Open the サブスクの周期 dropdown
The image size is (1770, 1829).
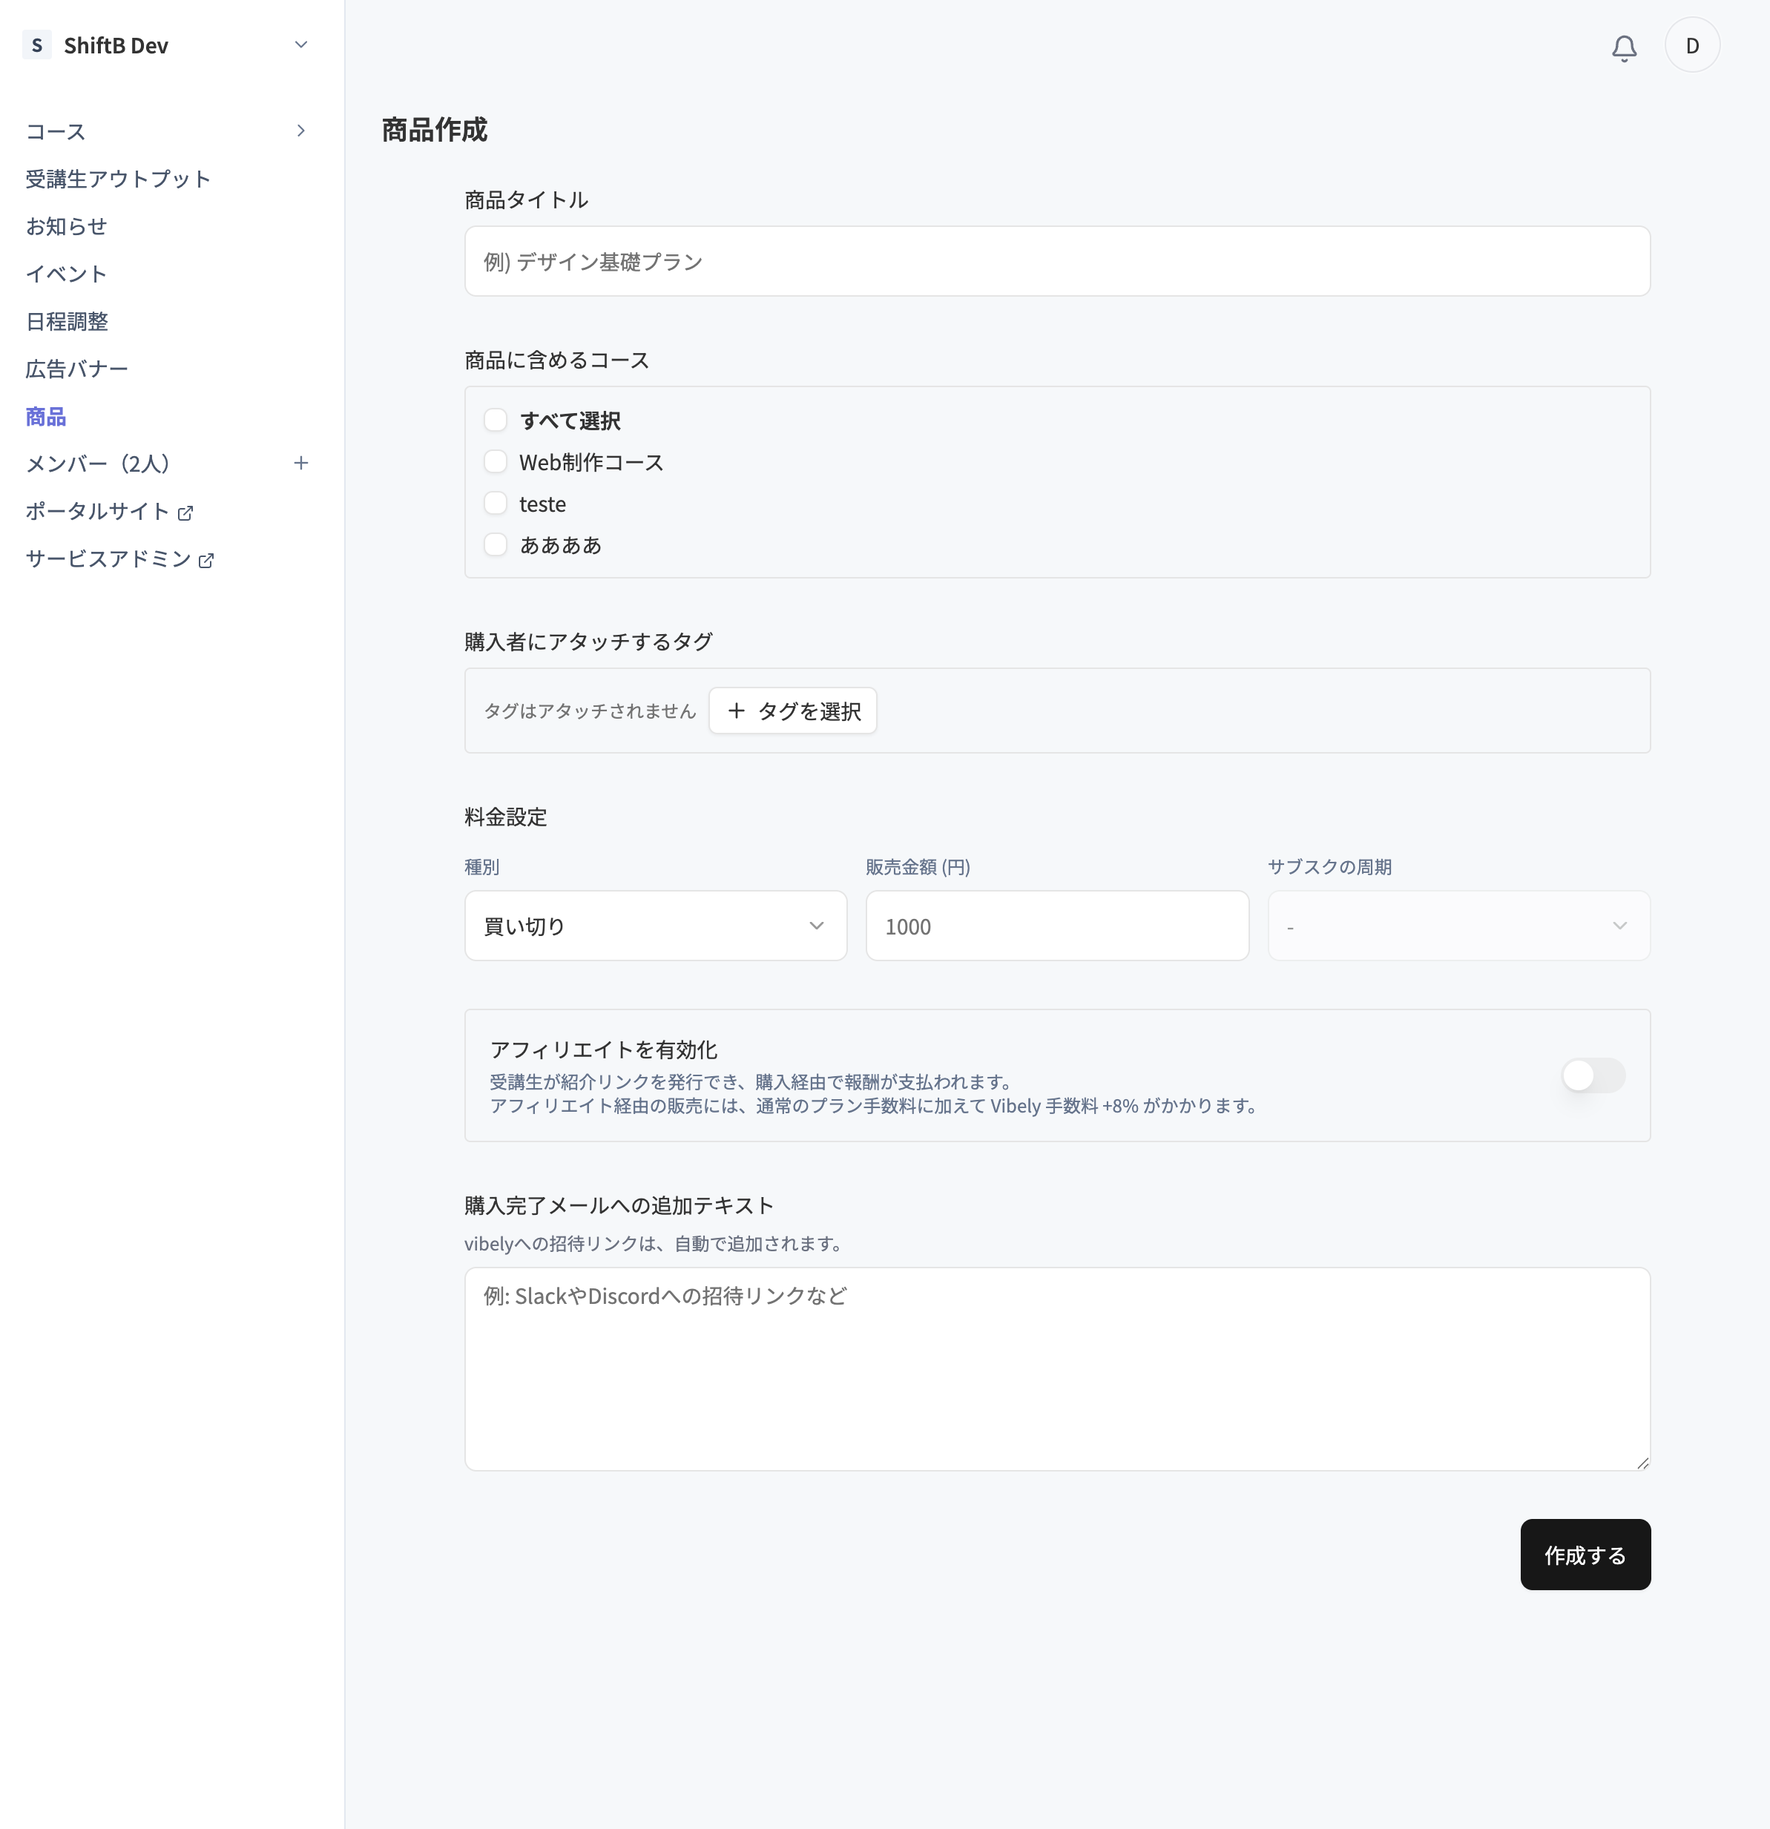tap(1458, 926)
